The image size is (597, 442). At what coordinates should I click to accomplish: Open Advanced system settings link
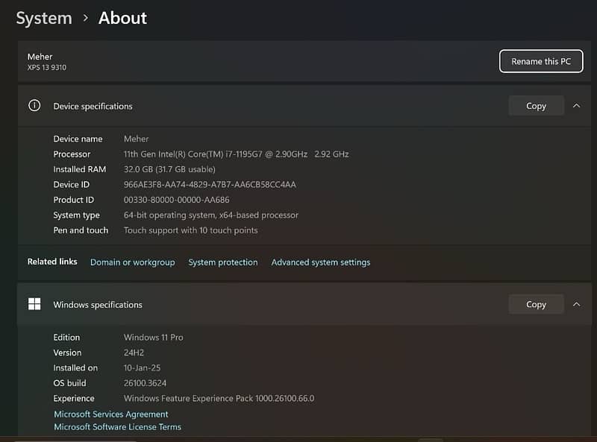pyautogui.click(x=321, y=262)
